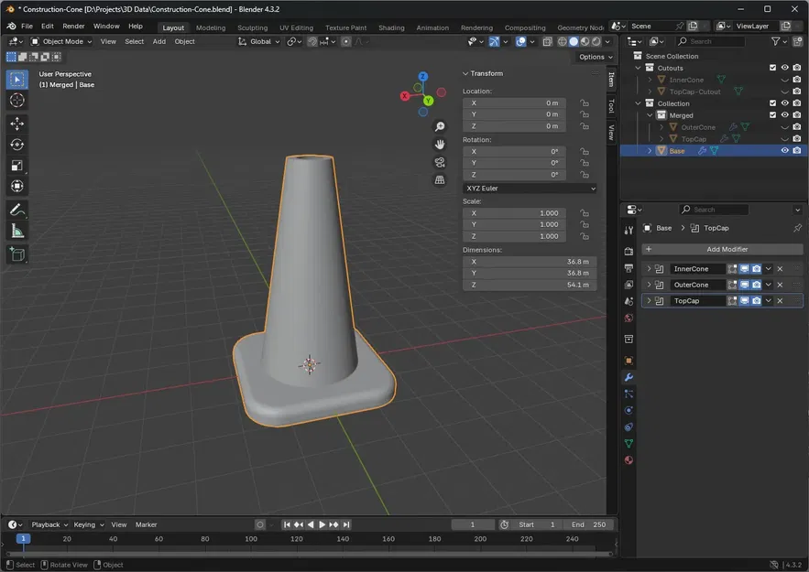Click the Options button in the viewport
The width and height of the screenshot is (809, 572).
592,57
